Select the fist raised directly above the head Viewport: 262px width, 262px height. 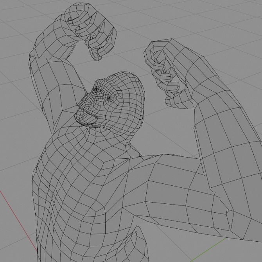pos(91,31)
